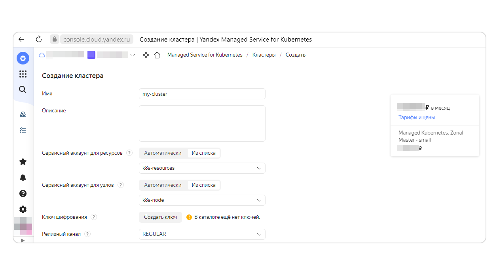Click the home icon in breadcrumbs
The width and height of the screenshot is (499, 275).
pos(157,55)
